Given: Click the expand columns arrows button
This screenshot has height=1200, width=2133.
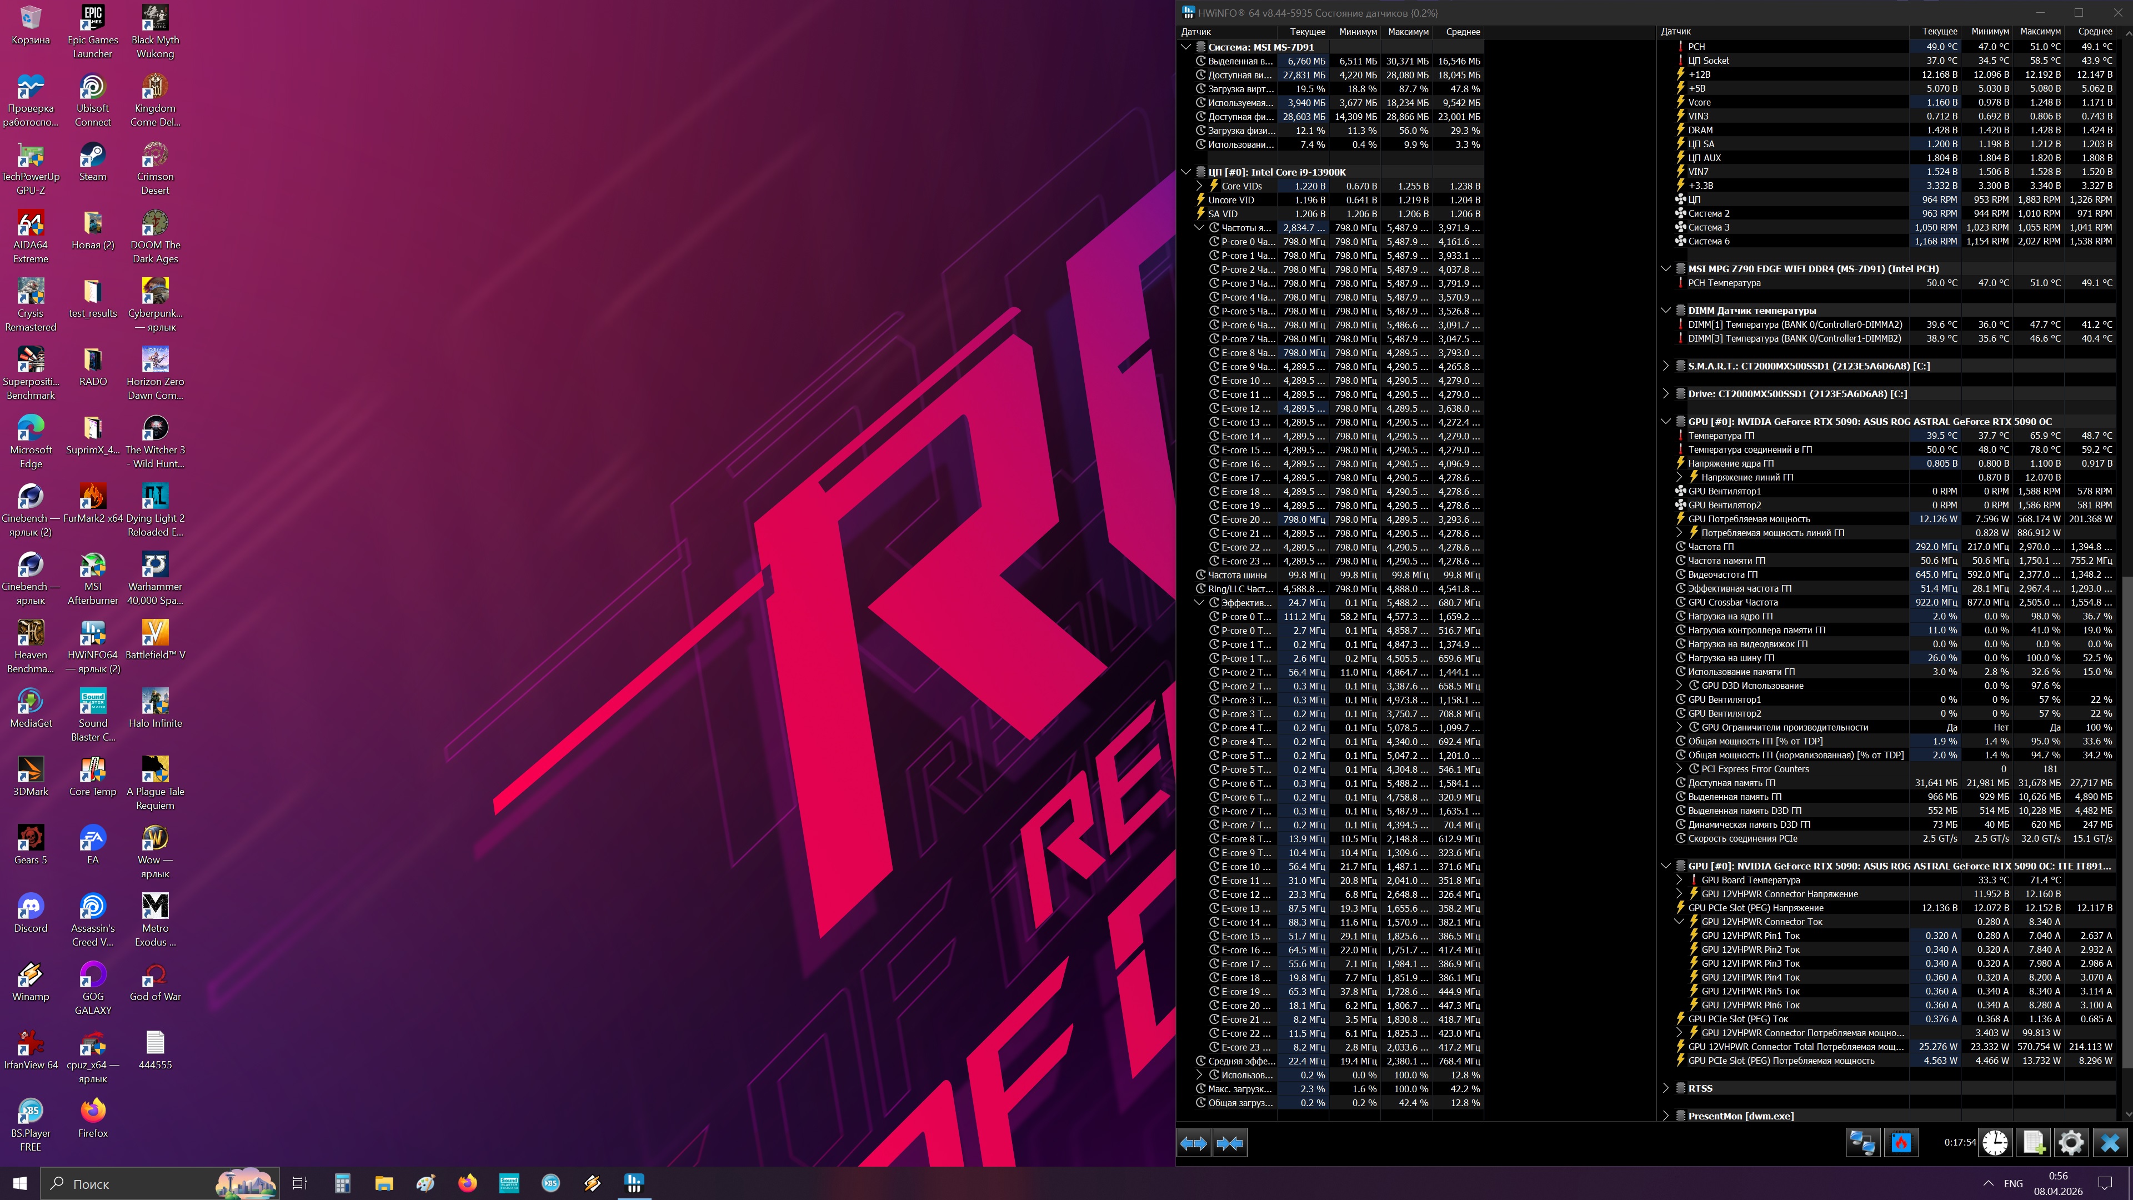Looking at the screenshot, I should coord(1193,1143).
